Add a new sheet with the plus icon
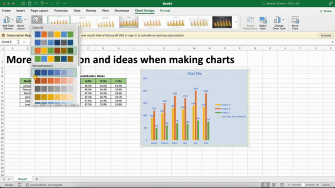The image size is (335, 188). [37, 179]
